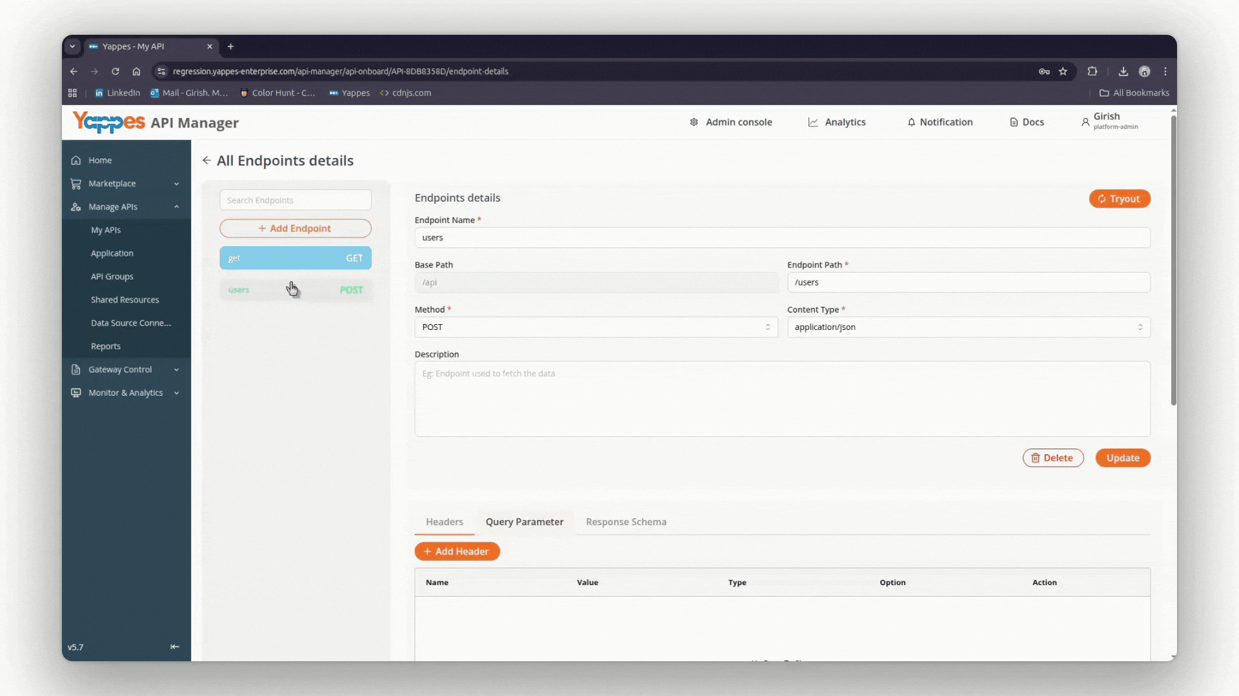The image size is (1239, 696).
Task: Open API Groups in sidebar
Action: point(126,276)
